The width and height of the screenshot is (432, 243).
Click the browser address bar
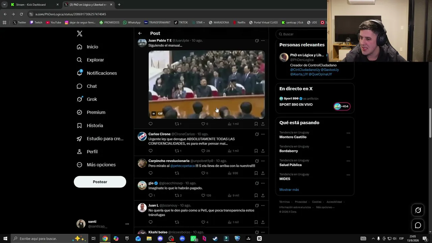[175, 14]
